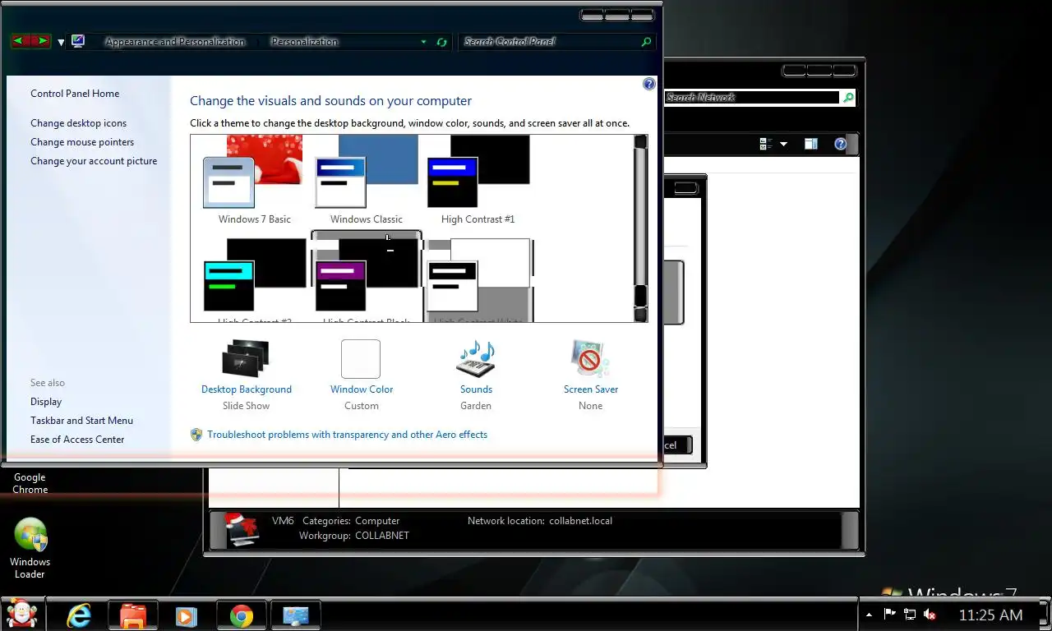1052x631 pixels.
Task: Open Ease of Access Center link
Action: pos(77,440)
